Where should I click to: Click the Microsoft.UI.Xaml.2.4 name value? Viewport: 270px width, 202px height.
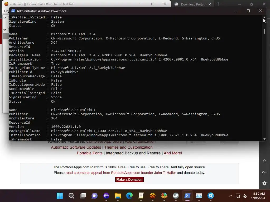point(73,34)
